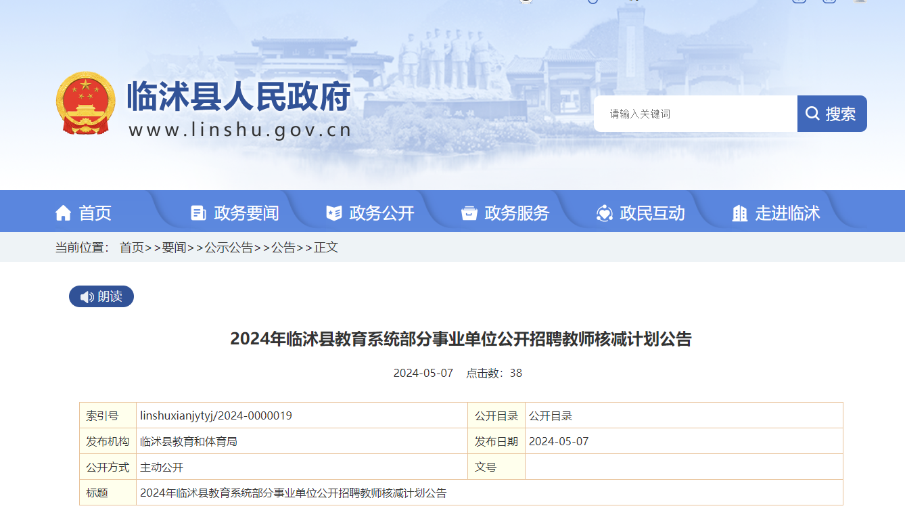Go to 要闻 in the breadcrumb
905x519 pixels.
point(174,248)
